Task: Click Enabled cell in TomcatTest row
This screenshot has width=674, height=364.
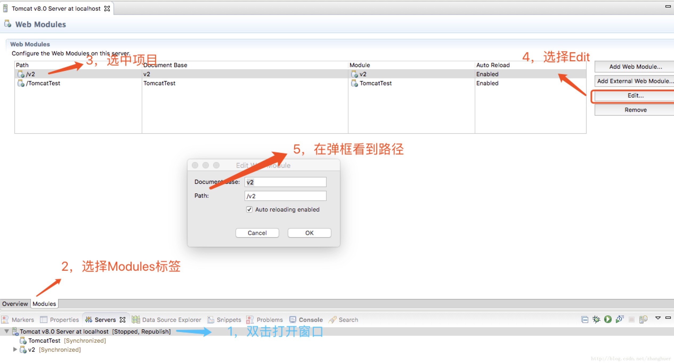Action: (x=487, y=83)
